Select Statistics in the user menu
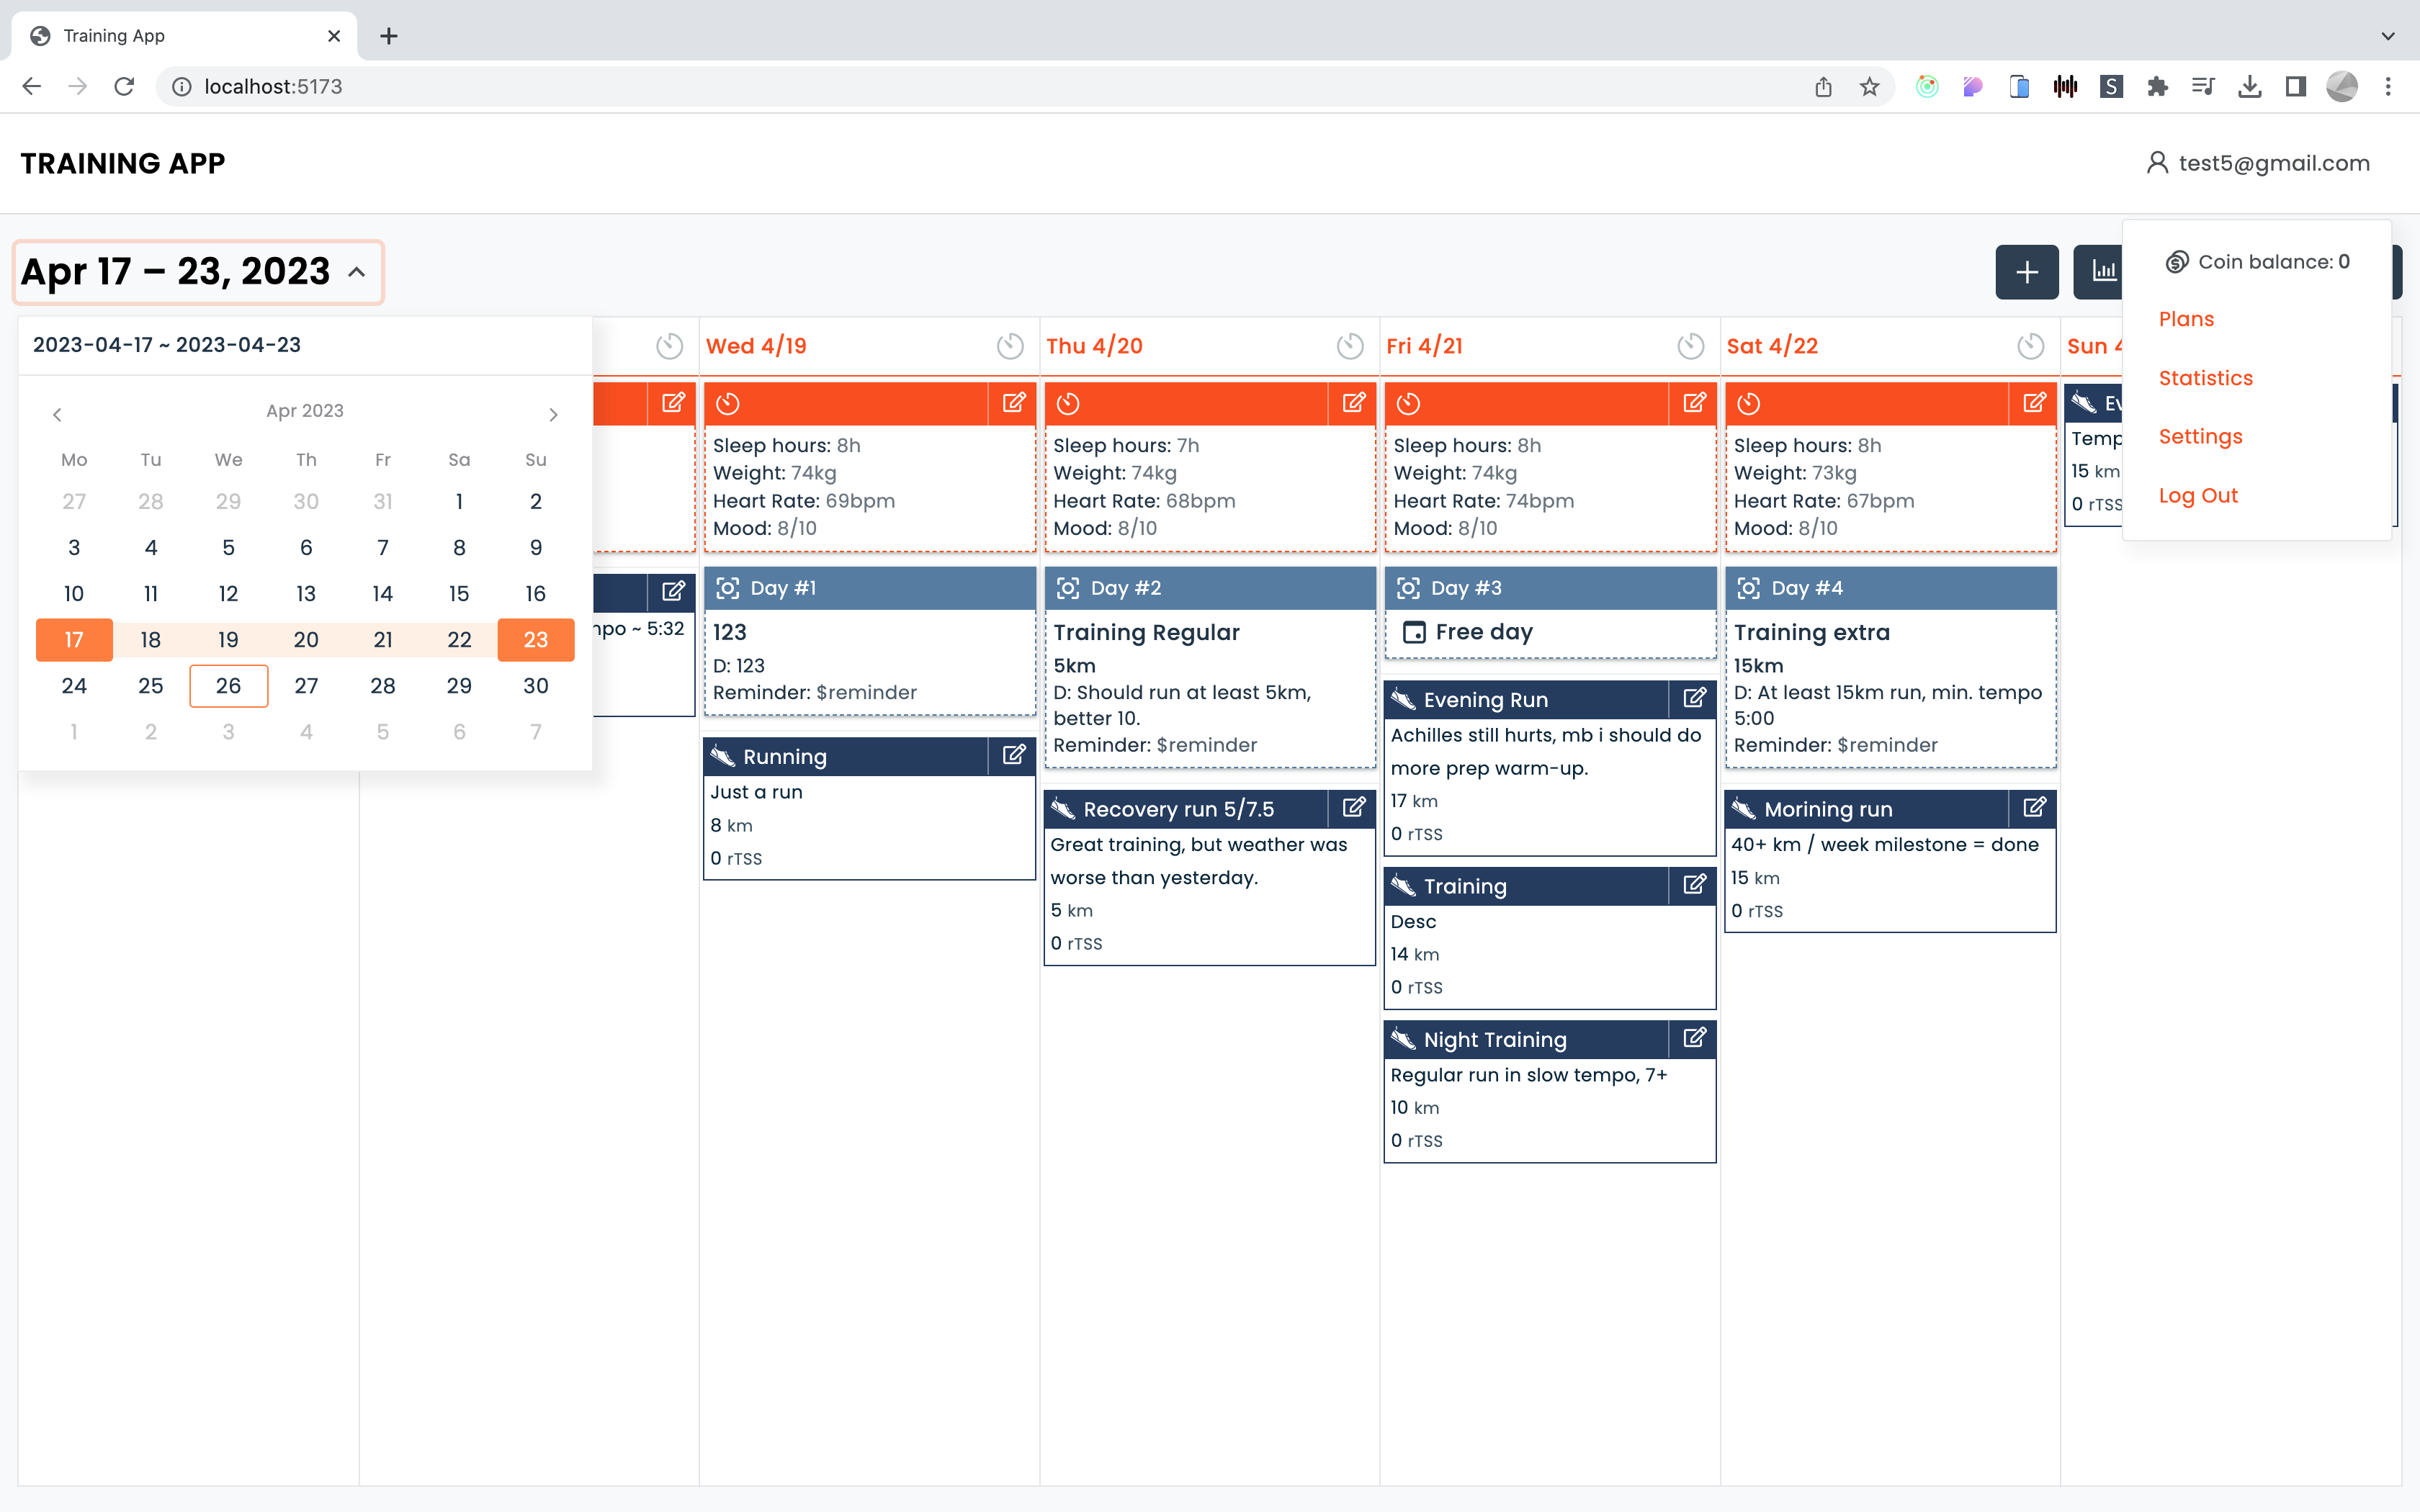The height and width of the screenshot is (1512, 2420). 2205,378
